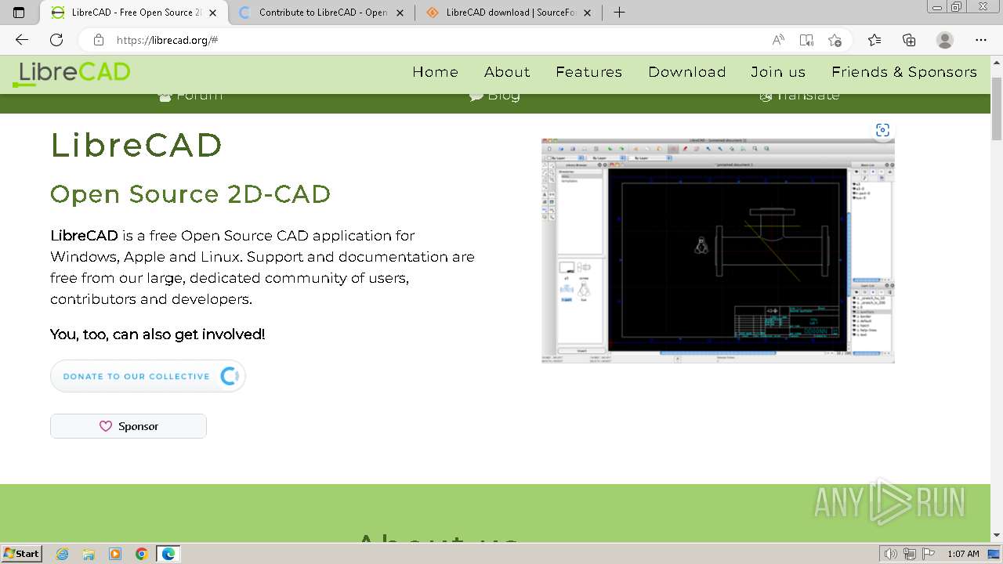Click the browser back arrow
This screenshot has width=1003, height=564.
(x=22, y=40)
